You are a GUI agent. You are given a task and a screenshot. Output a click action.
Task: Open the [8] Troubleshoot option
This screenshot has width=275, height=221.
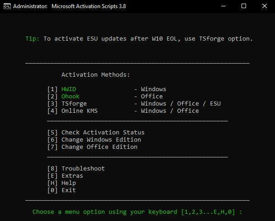82,169
